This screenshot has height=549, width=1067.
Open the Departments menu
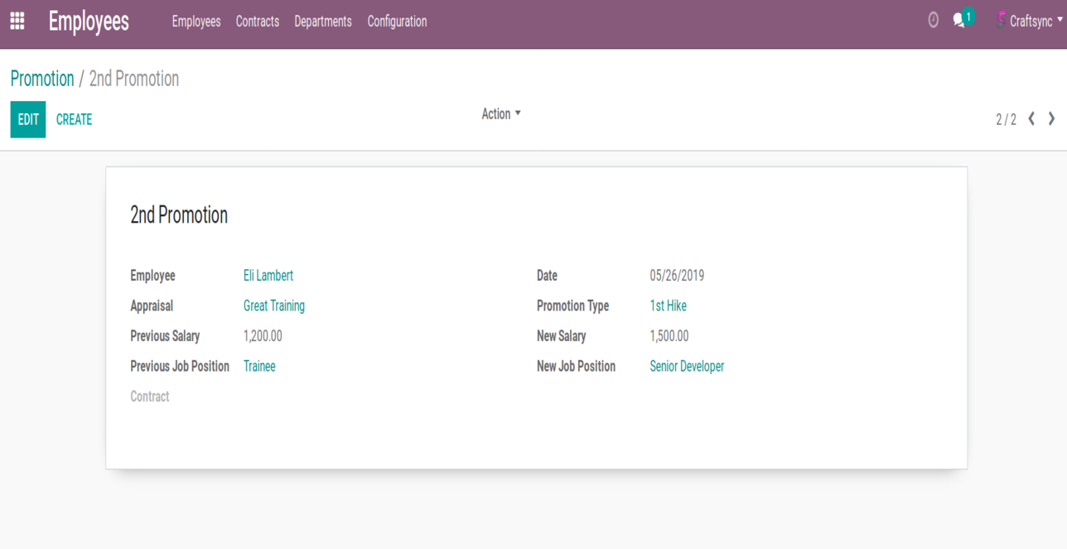click(x=323, y=22)
